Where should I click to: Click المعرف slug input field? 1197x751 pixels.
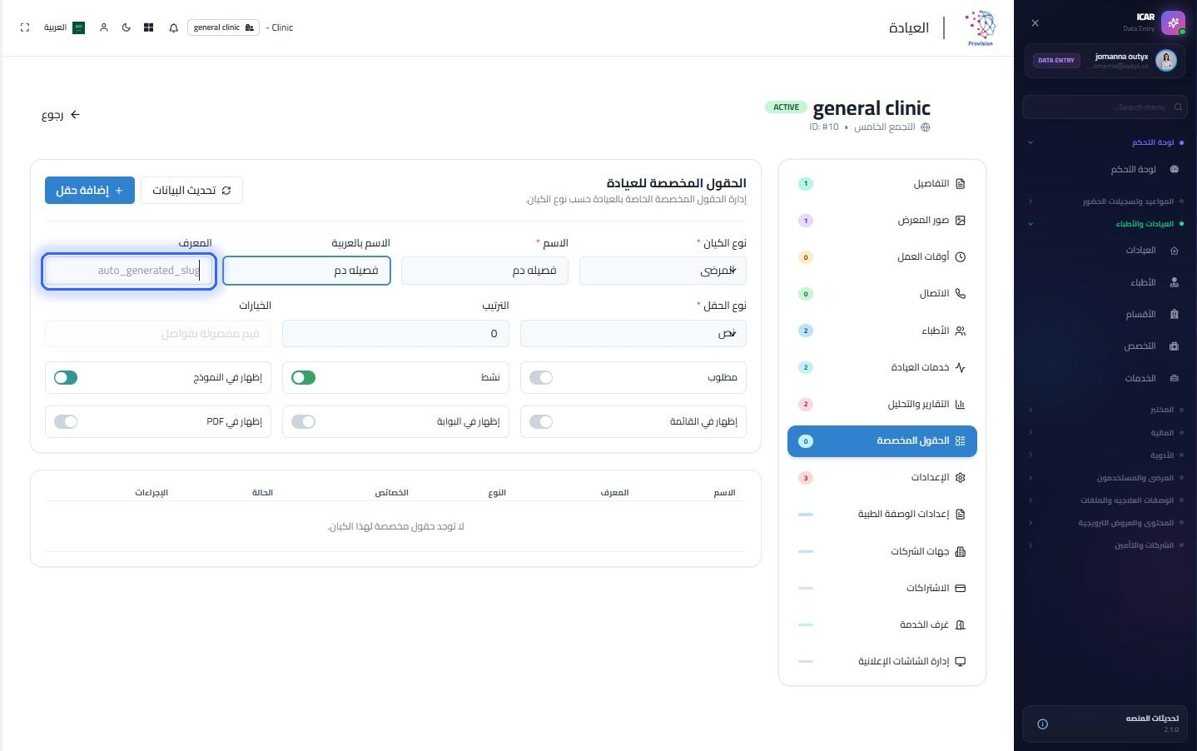coord(129,271)
